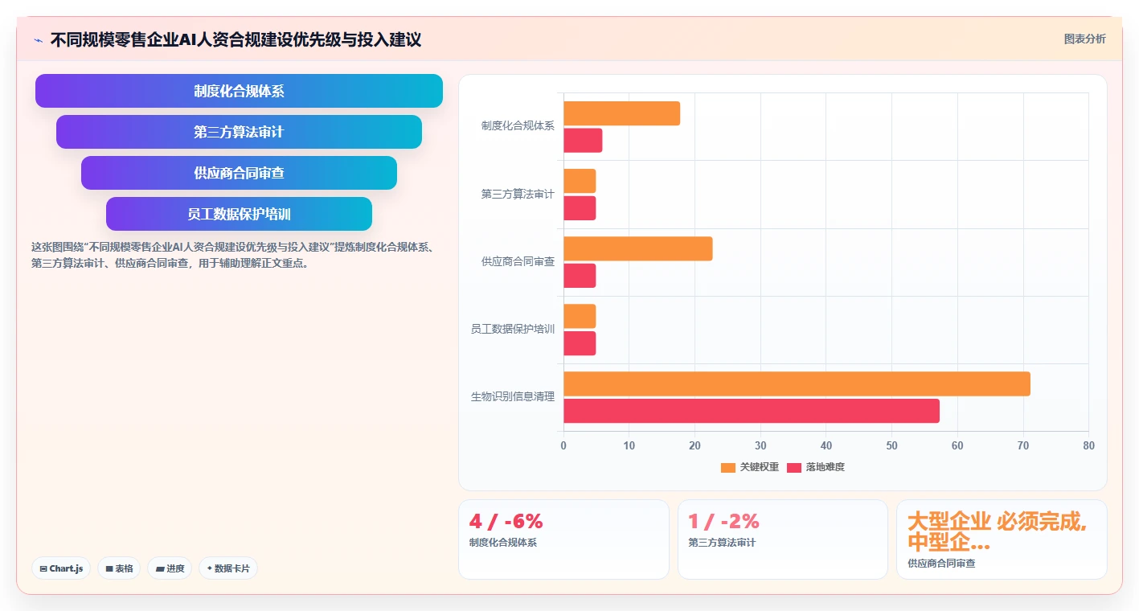Viewport: 1139px width, 611px height.
Task: Click the 数据卡片 tag chip
Action: 228,568
